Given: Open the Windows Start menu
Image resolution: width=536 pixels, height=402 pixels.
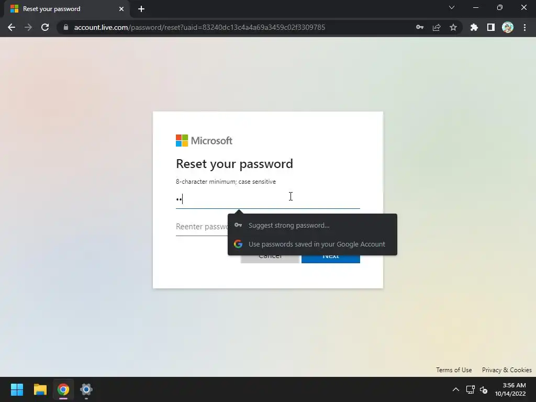Looking at the screenshot, I should coord(17,389).
